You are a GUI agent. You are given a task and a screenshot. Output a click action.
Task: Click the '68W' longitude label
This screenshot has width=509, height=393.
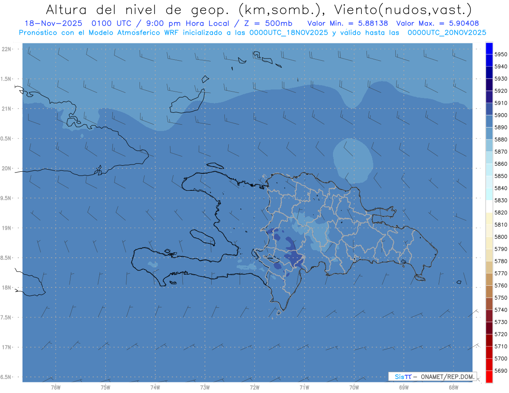click(x=453, y=387)
